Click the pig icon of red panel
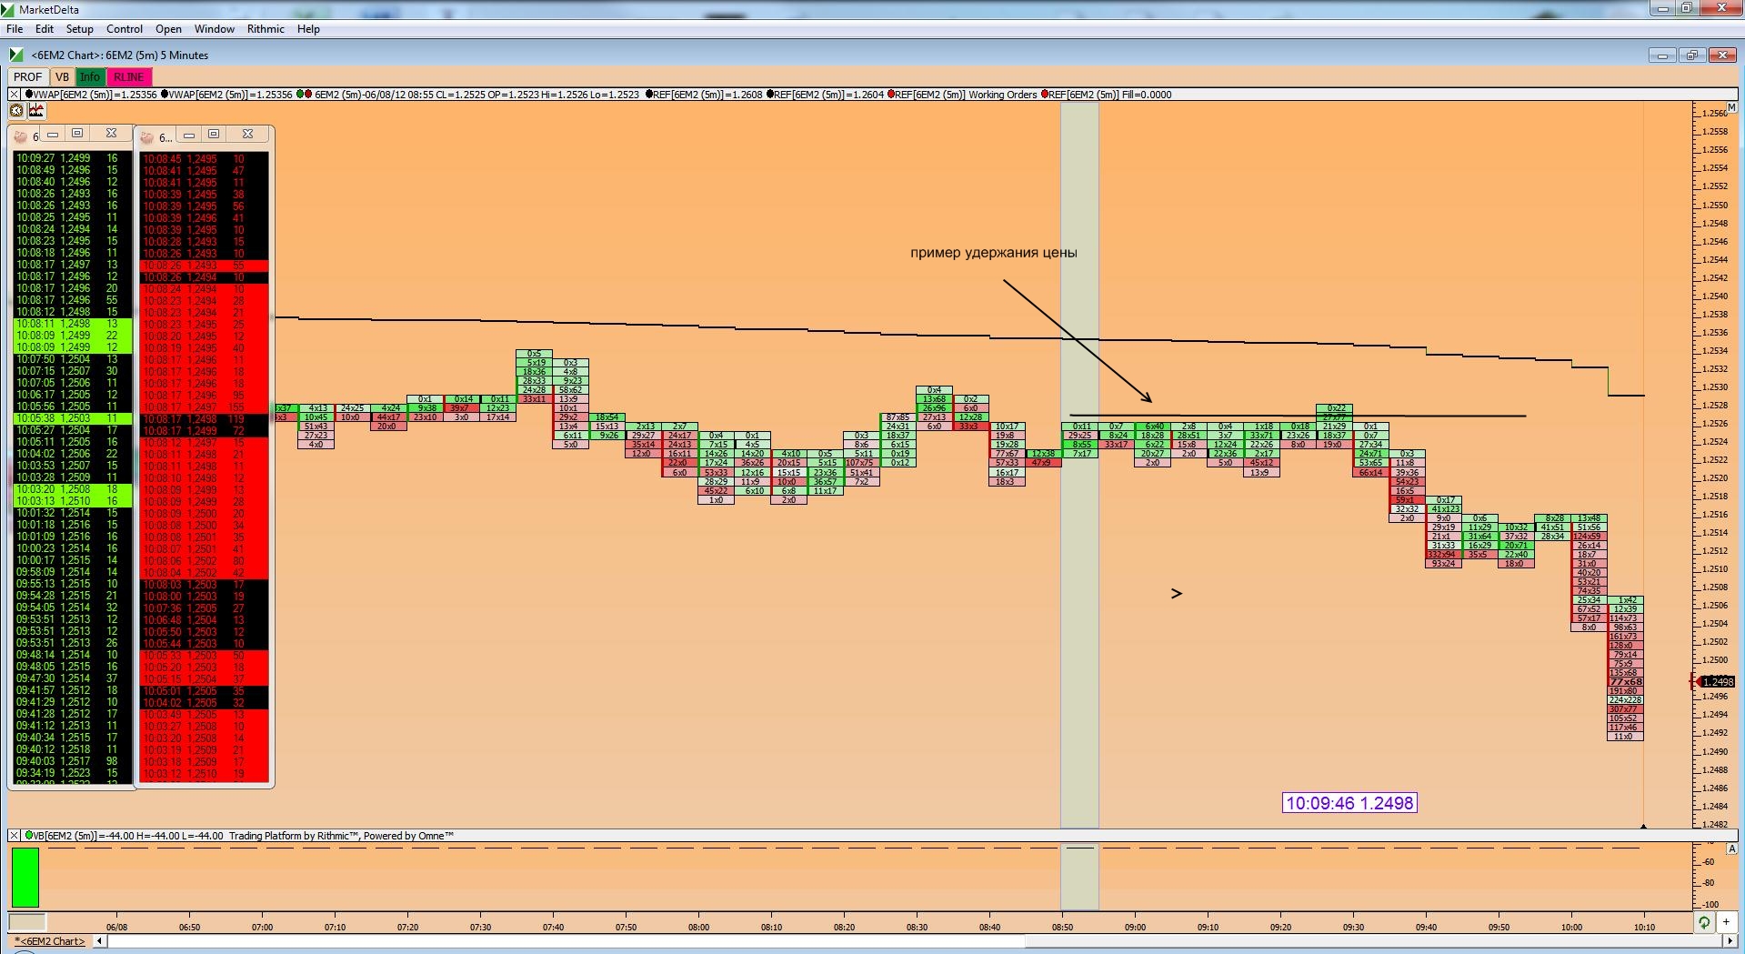 (148, 137)
